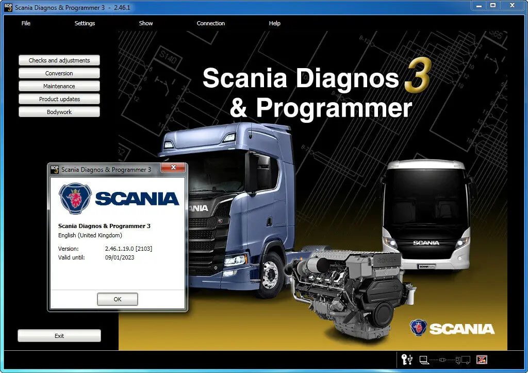Click the Version: label in the dialog
This screenshot has height=373, width=528.
coord(69,249)
